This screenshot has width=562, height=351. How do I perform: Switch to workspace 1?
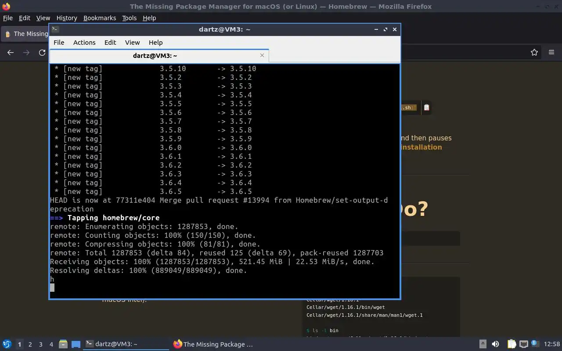coord(19,344)
